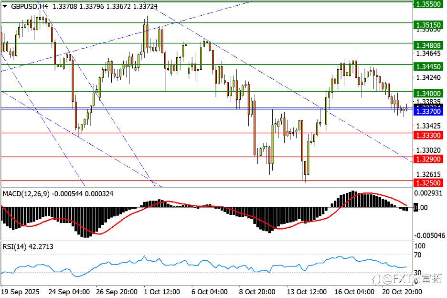Select the 26 Sep 20:00 time label

click(x=117, y=292)
